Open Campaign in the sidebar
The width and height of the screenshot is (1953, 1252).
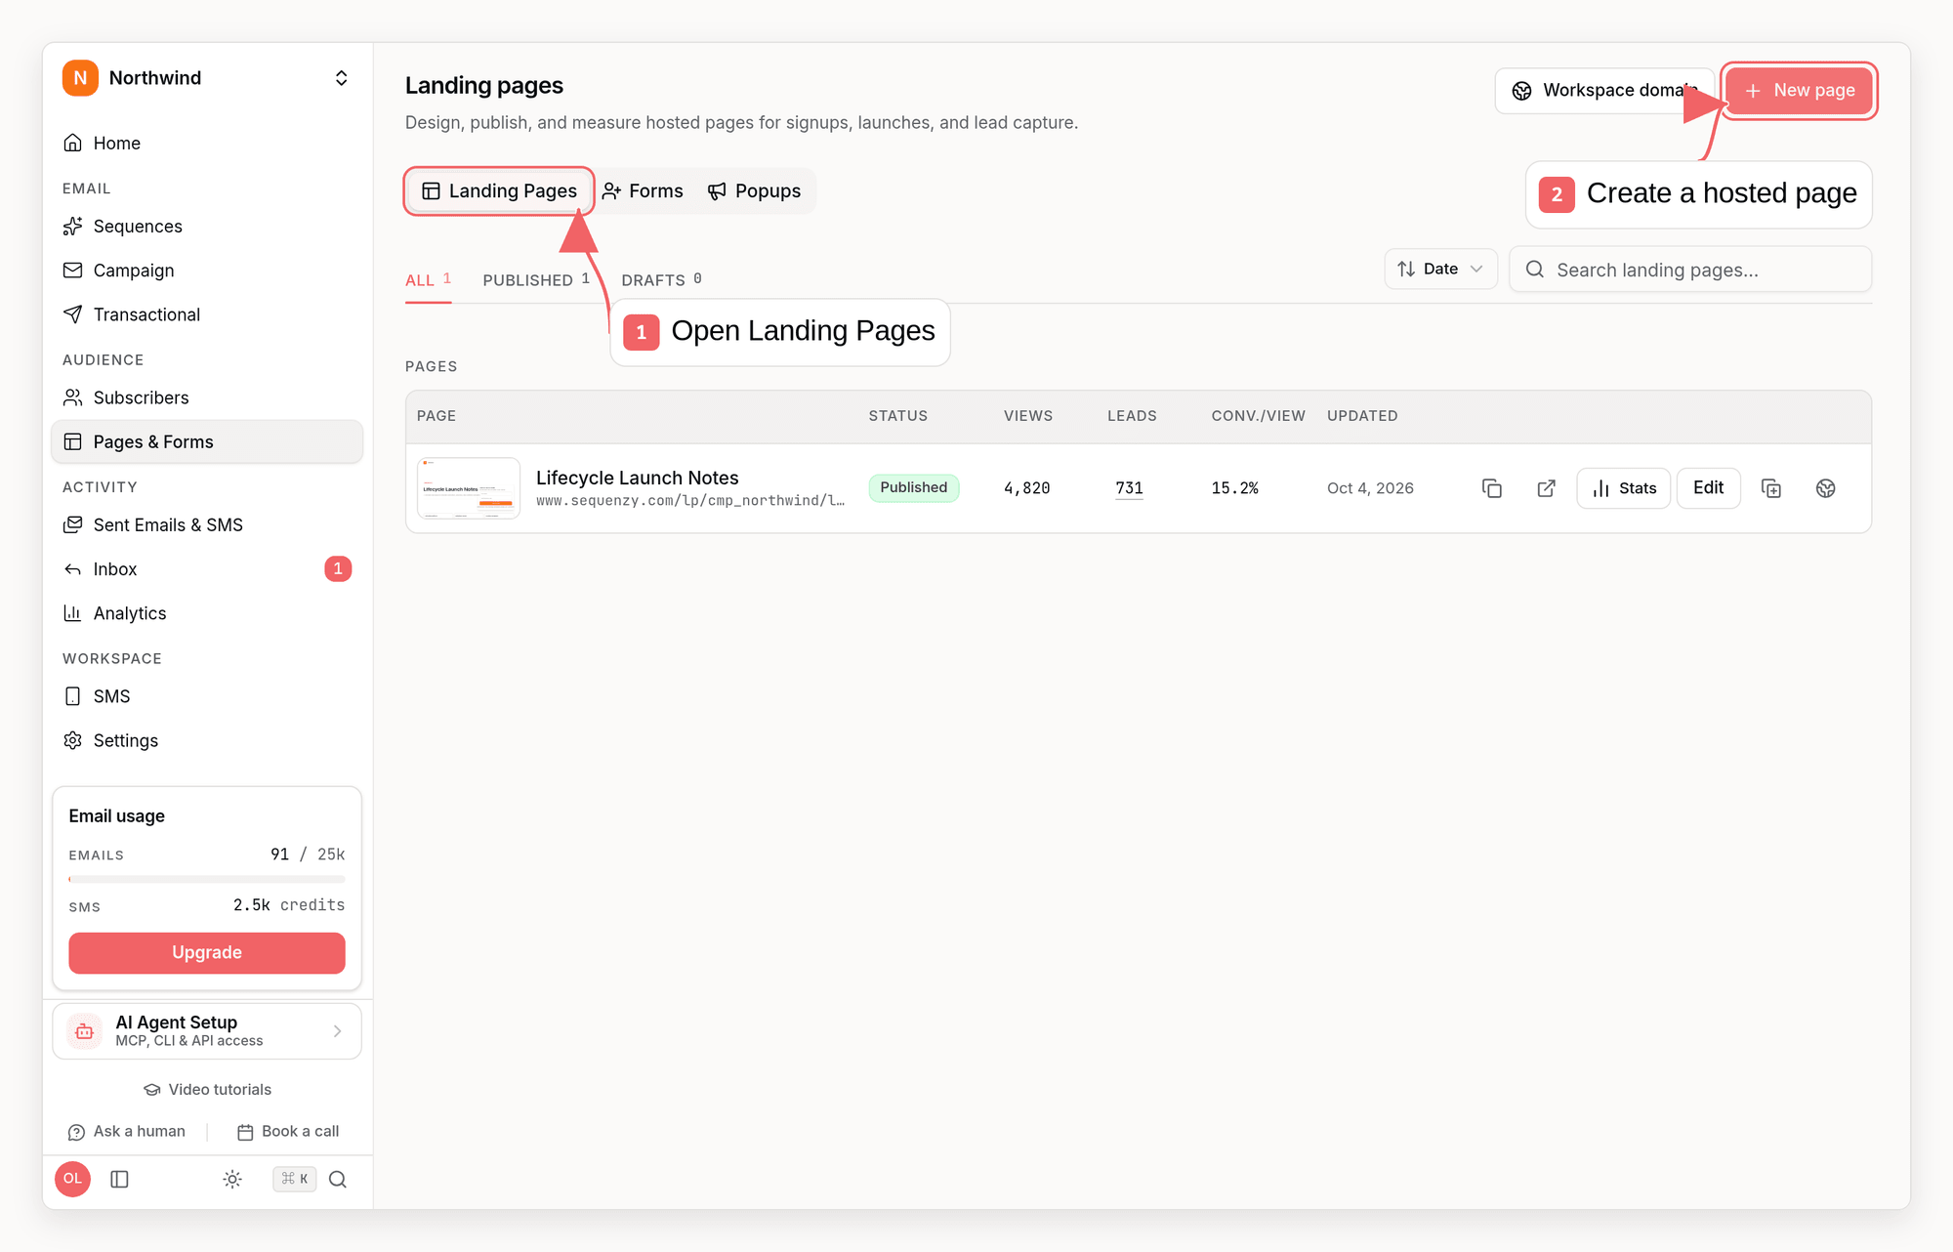(206, 271)
